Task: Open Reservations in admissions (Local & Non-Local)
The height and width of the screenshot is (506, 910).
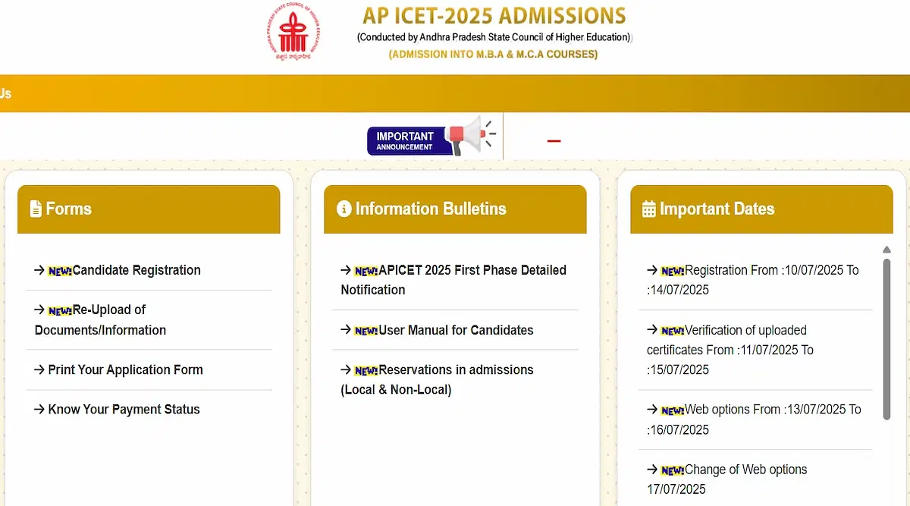Action: 437,380
